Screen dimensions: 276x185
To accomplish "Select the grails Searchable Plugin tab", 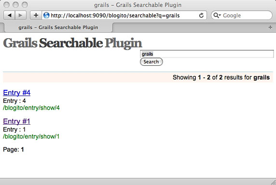I will (x=58, y=28).
